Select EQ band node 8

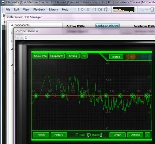[147, 96]
